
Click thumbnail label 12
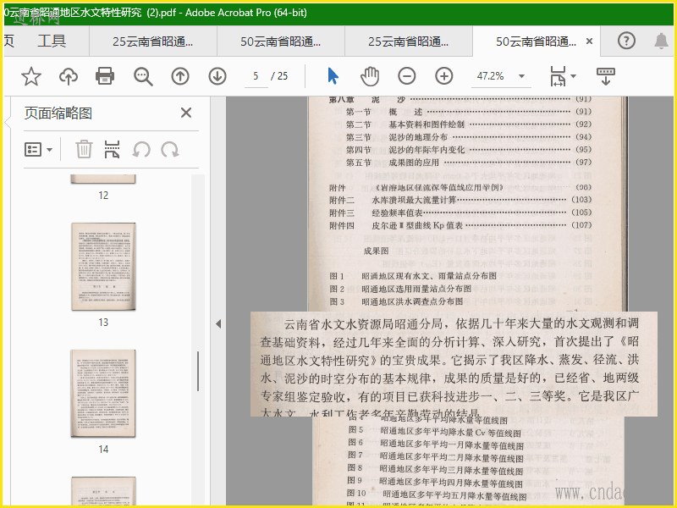pyautogui.click(x=103, y=196)
